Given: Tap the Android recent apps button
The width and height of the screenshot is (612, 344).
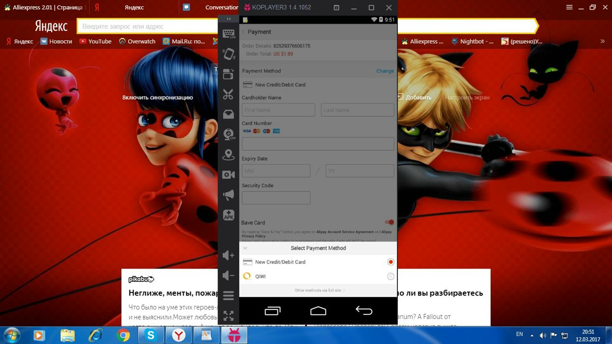Looking at the screenshot, I should point(273,311).
